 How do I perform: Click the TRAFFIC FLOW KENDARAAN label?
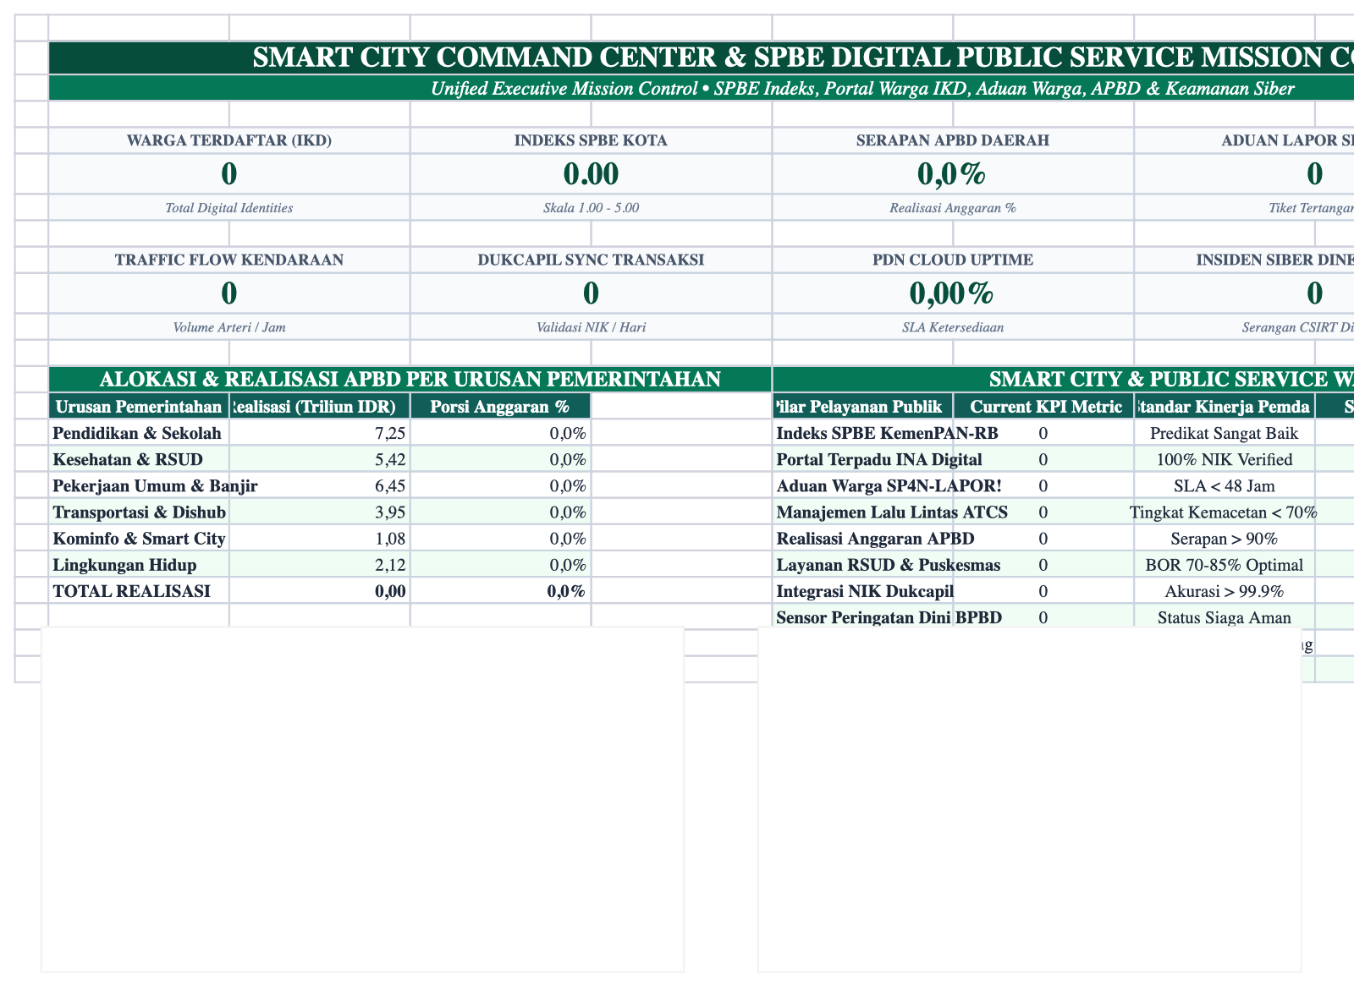coord(229,260)
